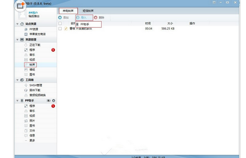Click the toolbox icon beside 工具箱
The image size is (246, 158).
(22, 80)
